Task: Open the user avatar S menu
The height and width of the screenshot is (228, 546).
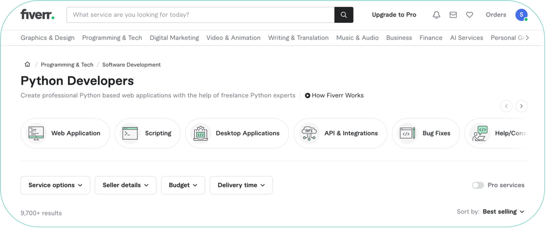Action: pos(521,15)
